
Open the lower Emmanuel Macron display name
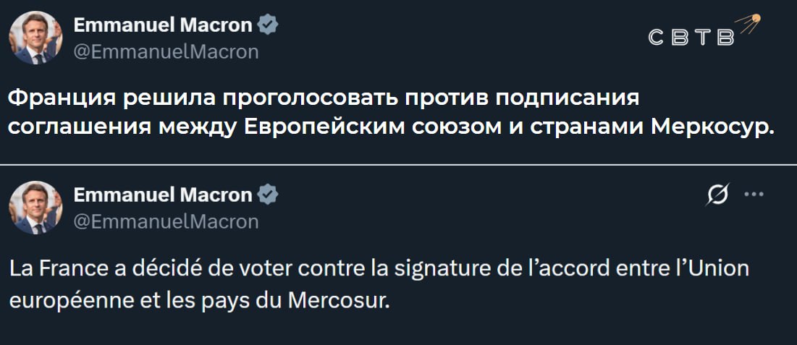pyautogui.click(x=163, y=195)
